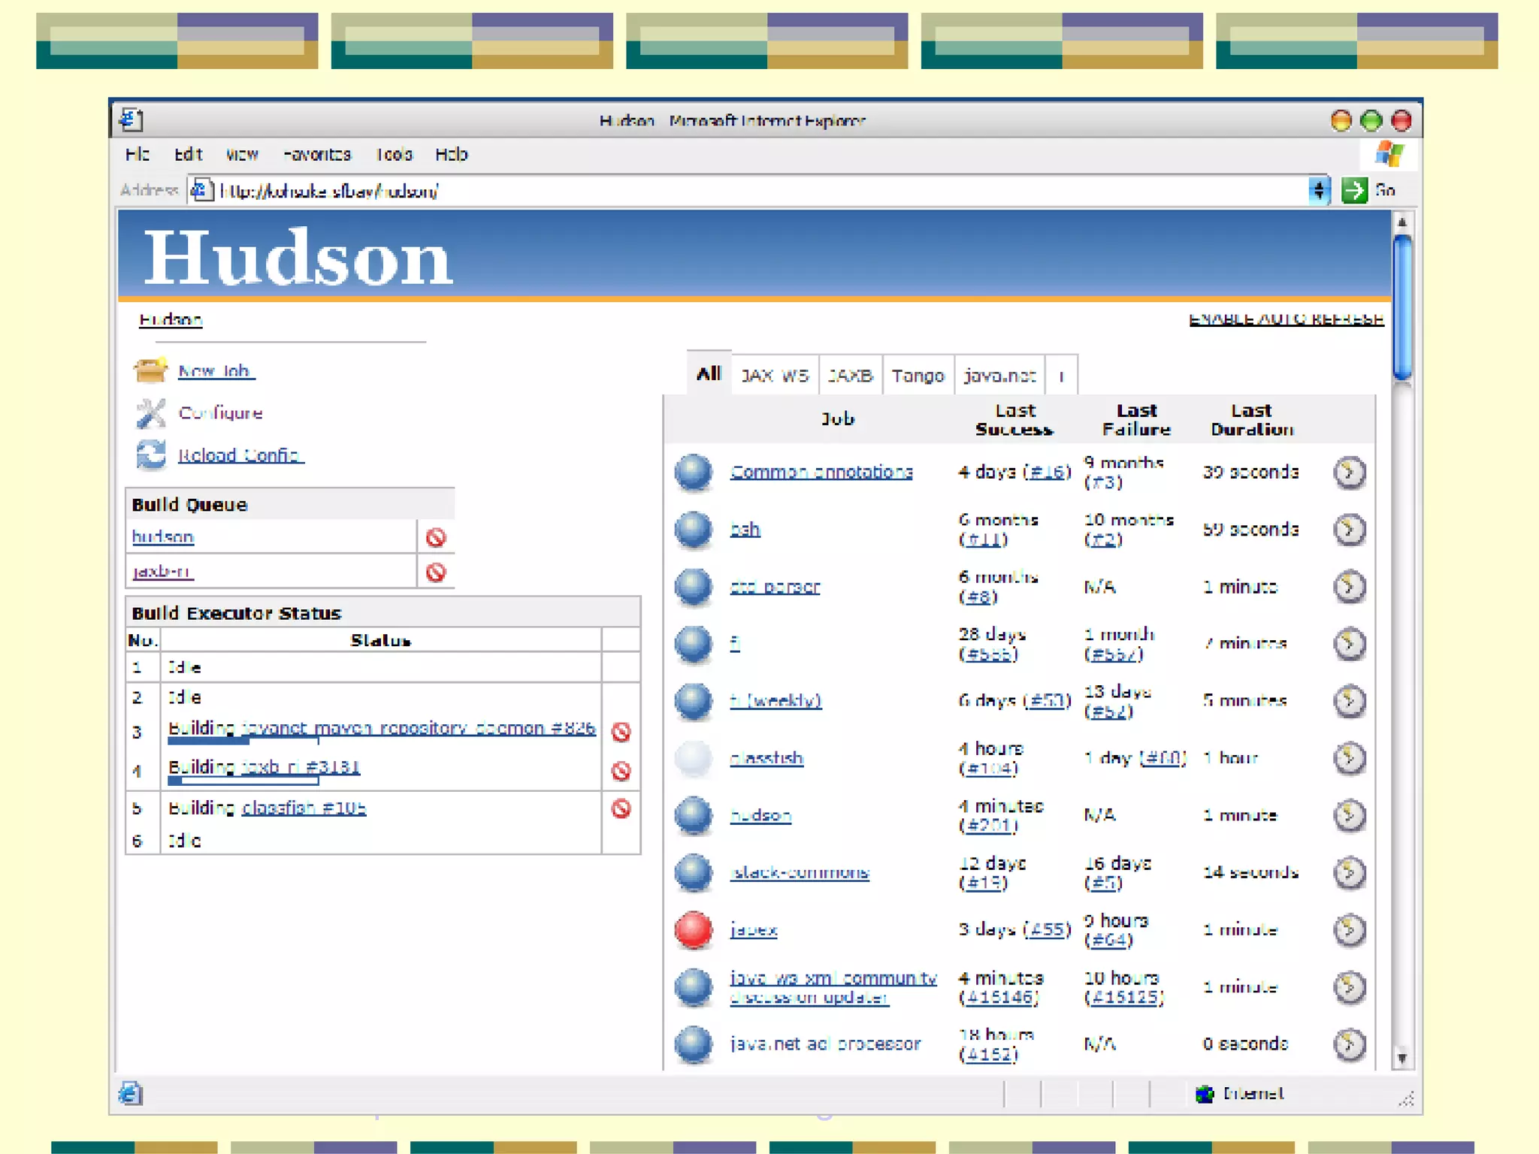Click the plus tab to add a view

tap(1061, 375)
